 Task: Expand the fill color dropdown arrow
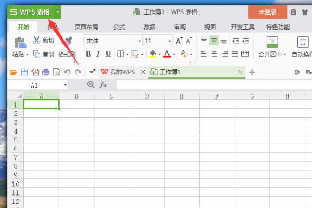[160, 54]
